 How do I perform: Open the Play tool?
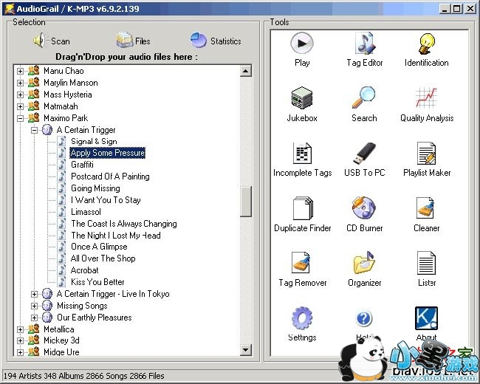pyautogui.click(x=302, y=49)
